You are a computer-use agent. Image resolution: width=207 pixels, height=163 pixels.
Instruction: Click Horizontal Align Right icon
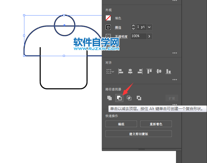tap(140, 71)
